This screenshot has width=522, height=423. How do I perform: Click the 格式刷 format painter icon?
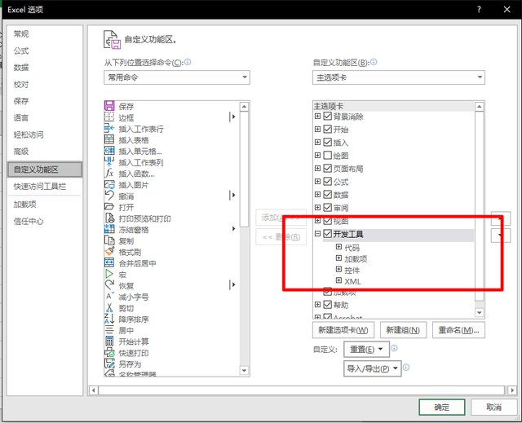click(x=109, y=252)
